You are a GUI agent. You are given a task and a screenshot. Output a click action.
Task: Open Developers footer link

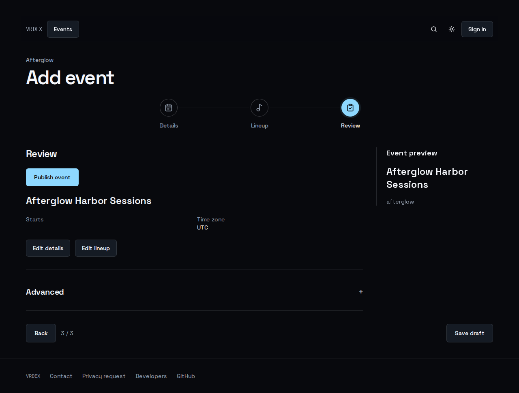[x=151, y=376]
